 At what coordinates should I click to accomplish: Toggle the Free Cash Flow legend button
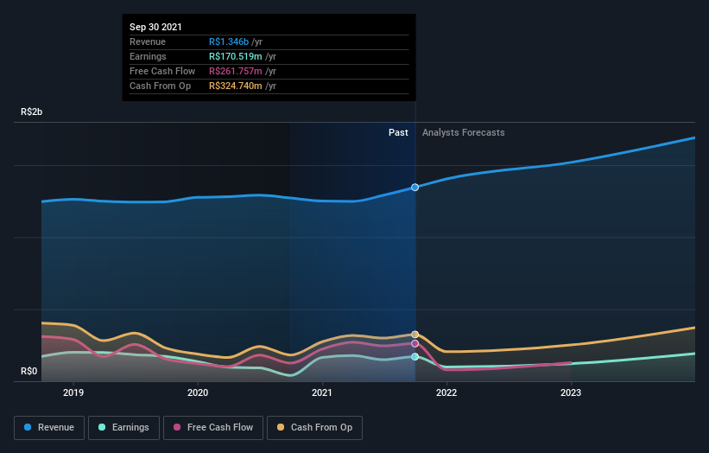click(x=213, y=428)
